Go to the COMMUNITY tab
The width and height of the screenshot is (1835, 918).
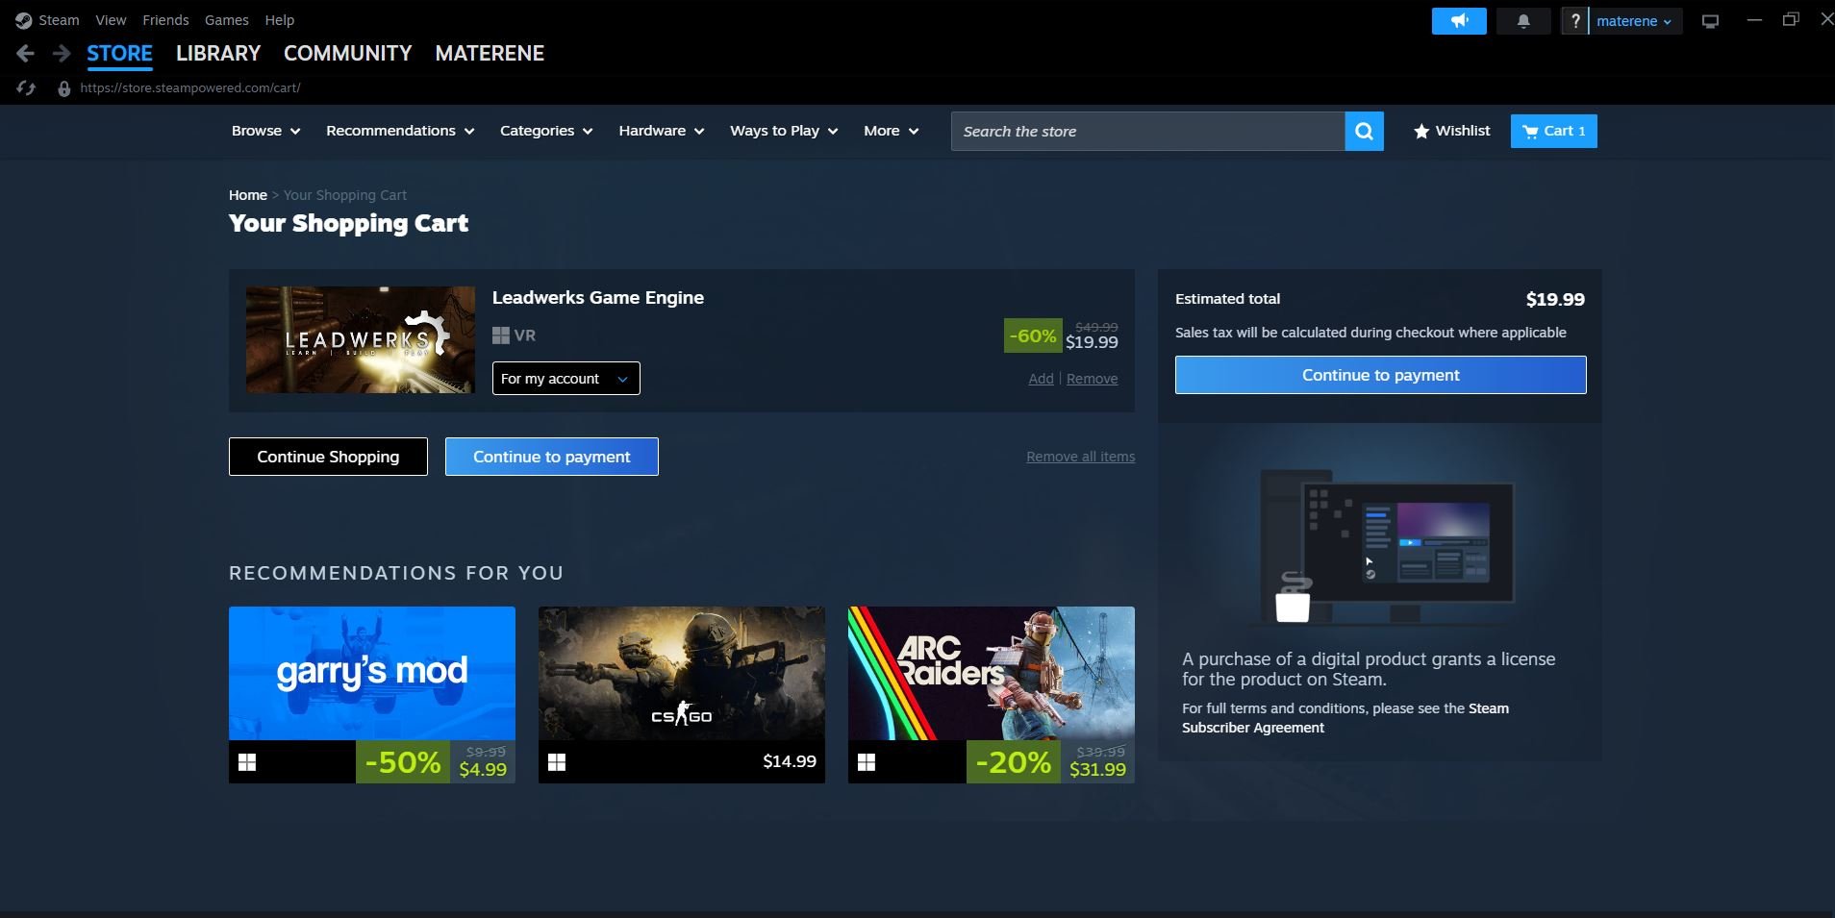[x=347, y=54]
